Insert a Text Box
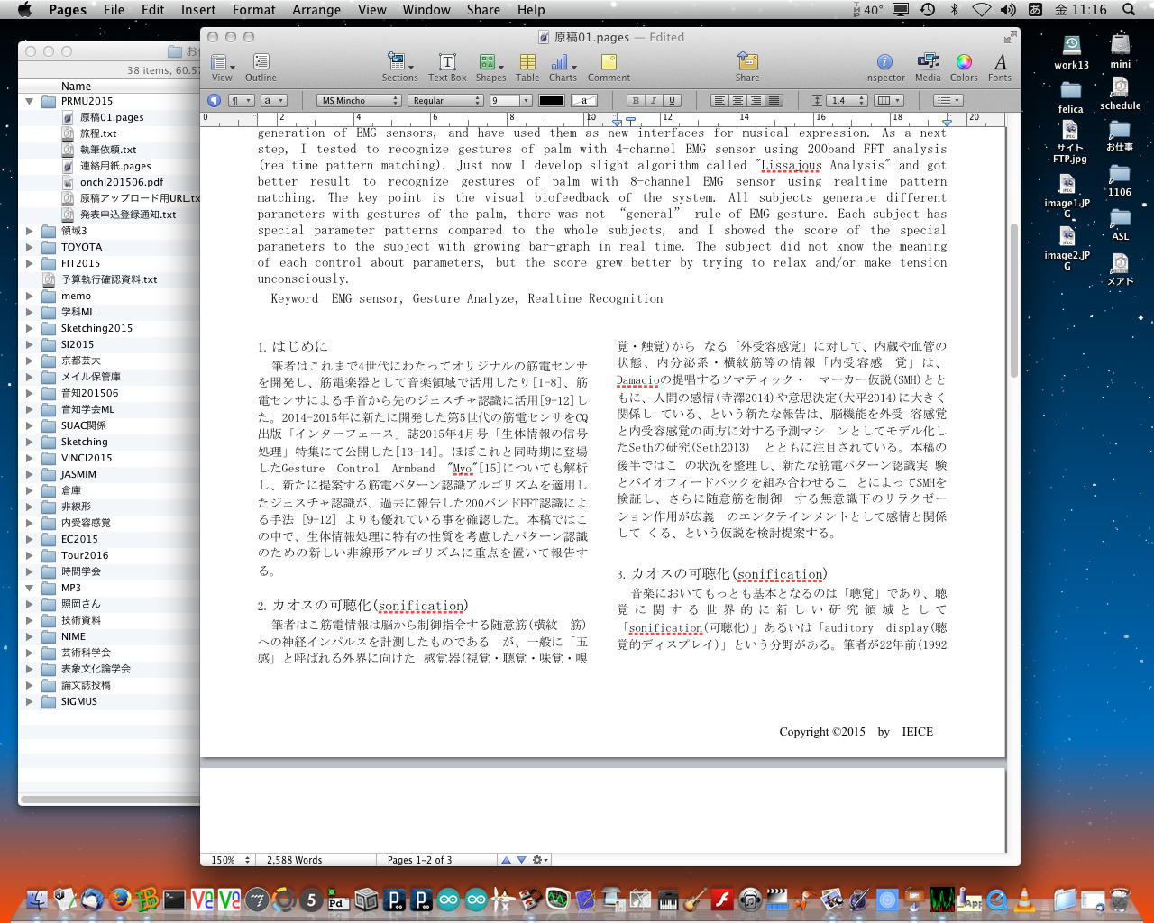The width and height of the screenshot is (1154, 923). tap(446, 67)
